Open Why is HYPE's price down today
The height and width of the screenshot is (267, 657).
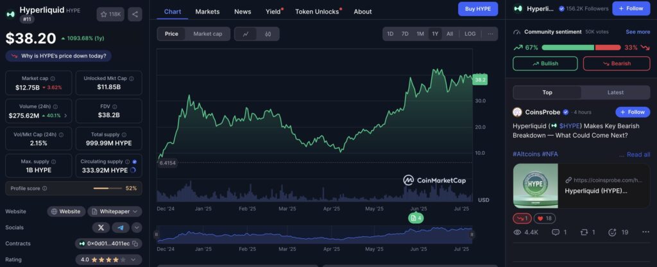(58, 56)
